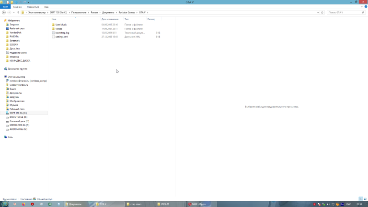Click the search magnifier icon
The height and width of the screenshot is (207, 368).
pyautogui.click(x=363, y=12)
